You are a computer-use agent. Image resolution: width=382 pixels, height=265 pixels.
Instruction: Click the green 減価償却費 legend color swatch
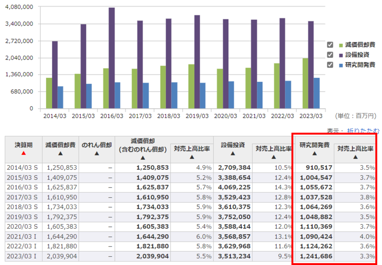341,45
